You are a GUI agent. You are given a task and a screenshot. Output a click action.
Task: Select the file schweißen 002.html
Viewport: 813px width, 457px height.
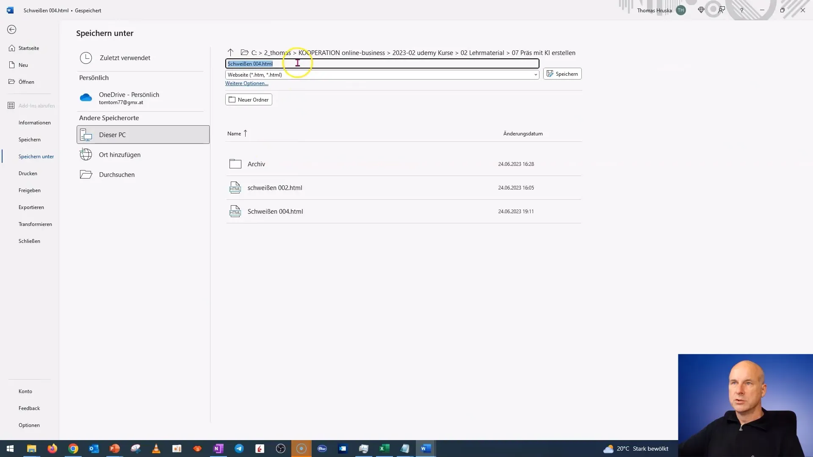pyautogui.click(x=403, y=188)
